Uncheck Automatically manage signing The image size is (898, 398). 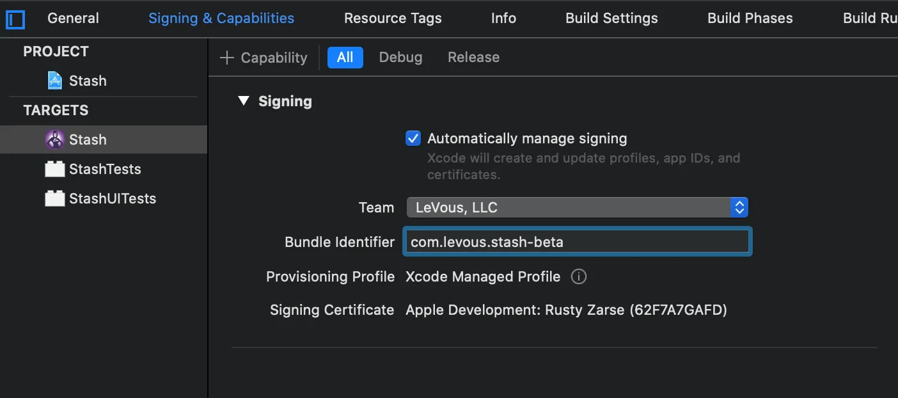(413, 138)
